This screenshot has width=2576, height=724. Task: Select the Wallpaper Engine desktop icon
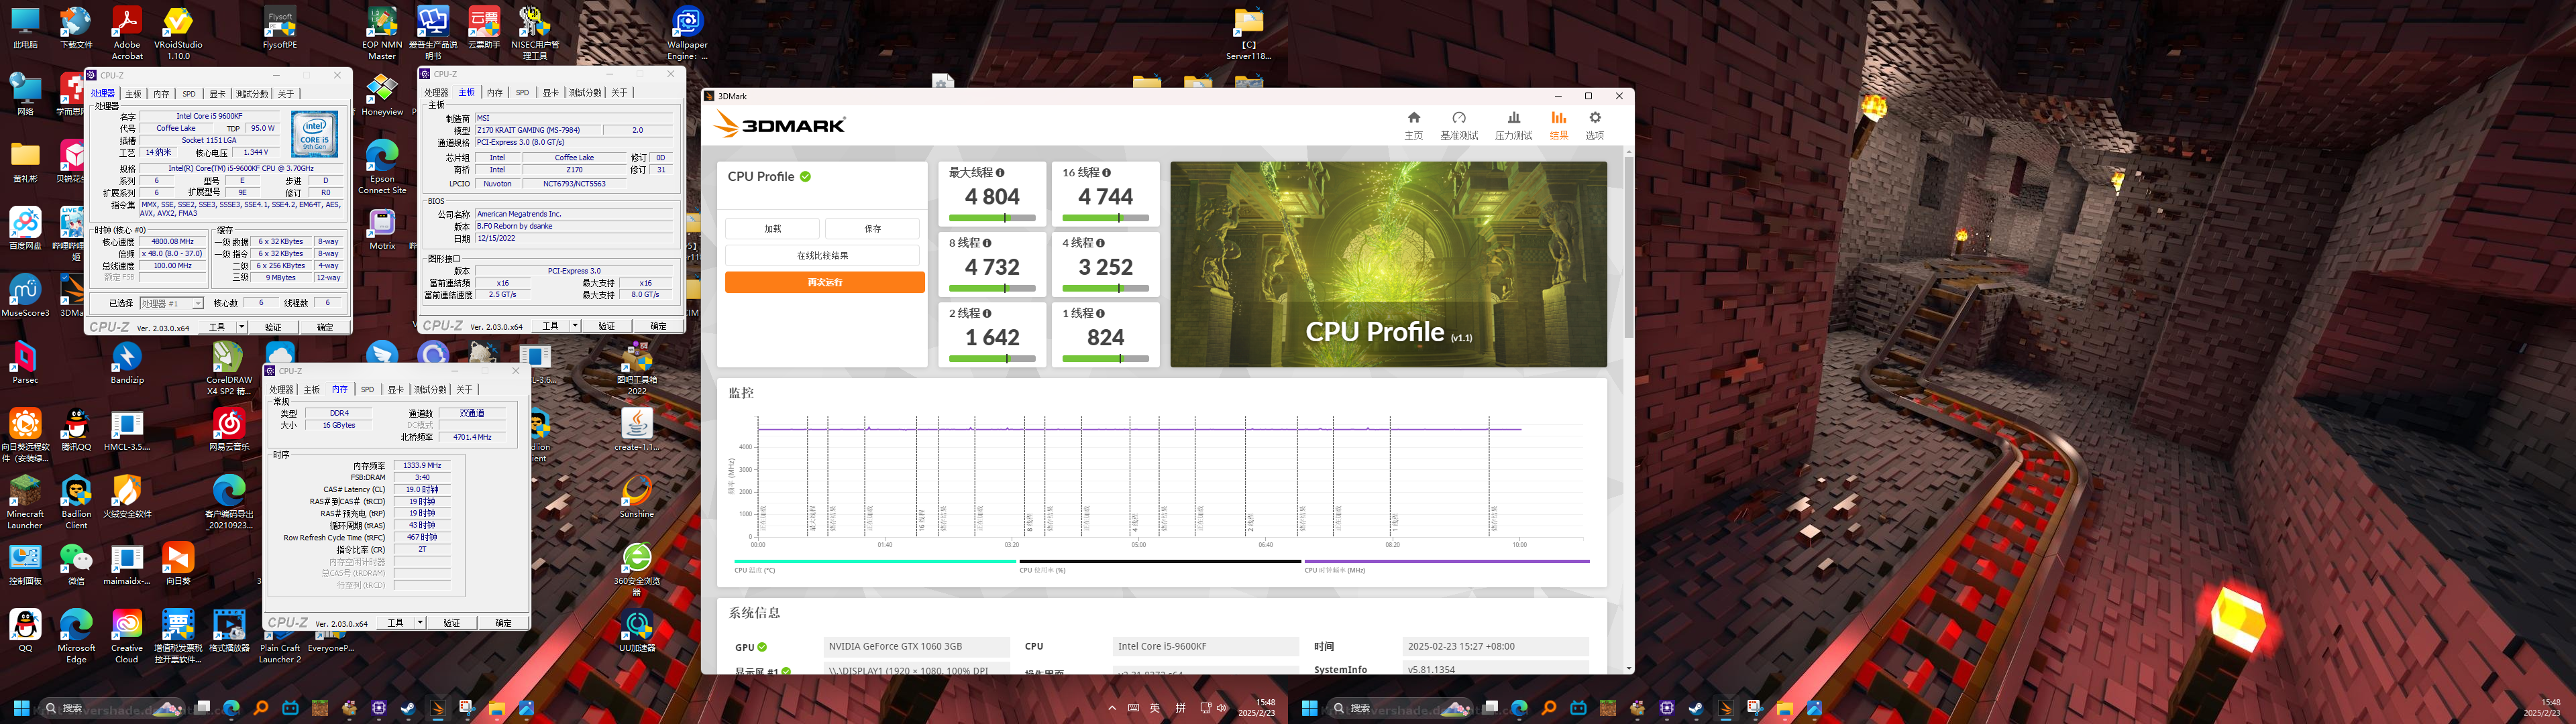[687, 33]
